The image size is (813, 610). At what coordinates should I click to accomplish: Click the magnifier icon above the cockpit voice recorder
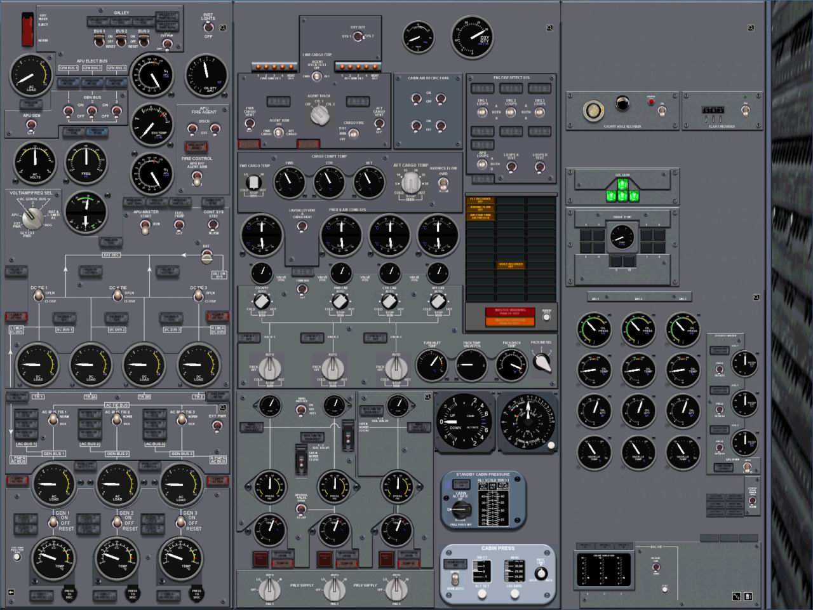751,28
